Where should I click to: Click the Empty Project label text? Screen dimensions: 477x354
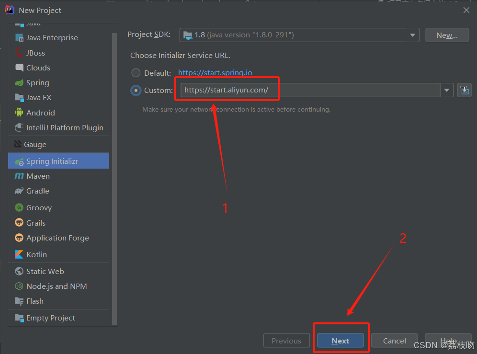coord(50,318)
